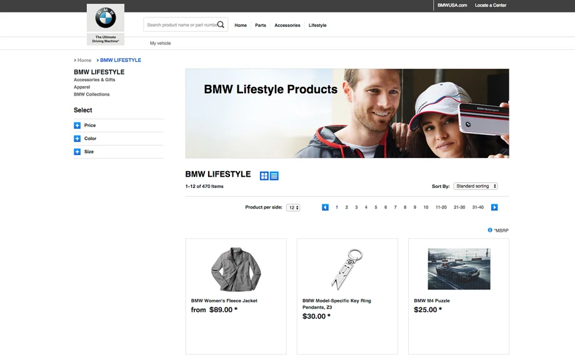Click the BMW logo
This screenshot has height=358, width=575.
coord(106,17)
